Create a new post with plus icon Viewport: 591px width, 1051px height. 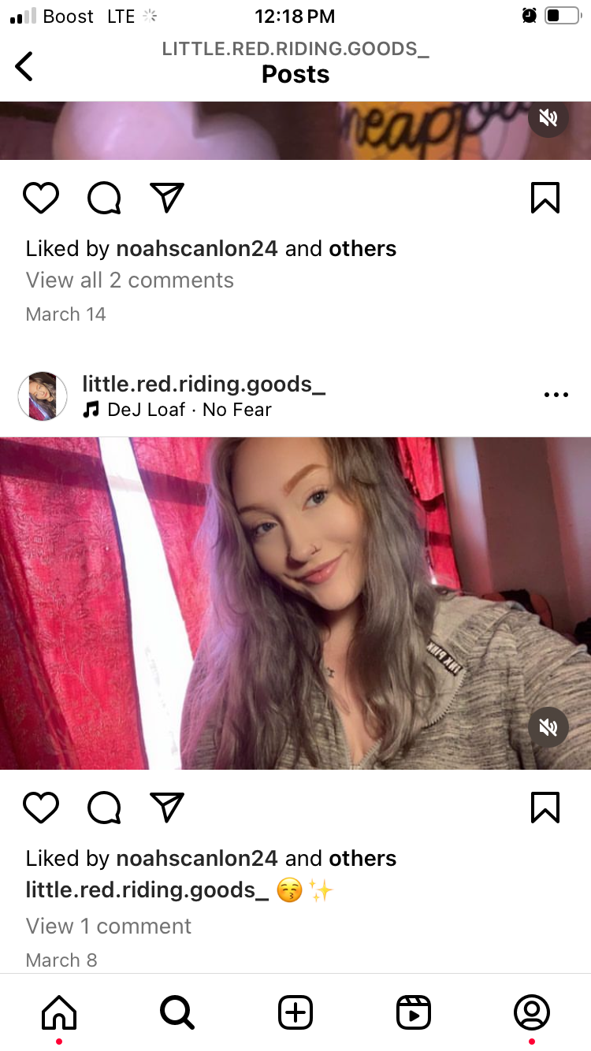(295, 1012)
